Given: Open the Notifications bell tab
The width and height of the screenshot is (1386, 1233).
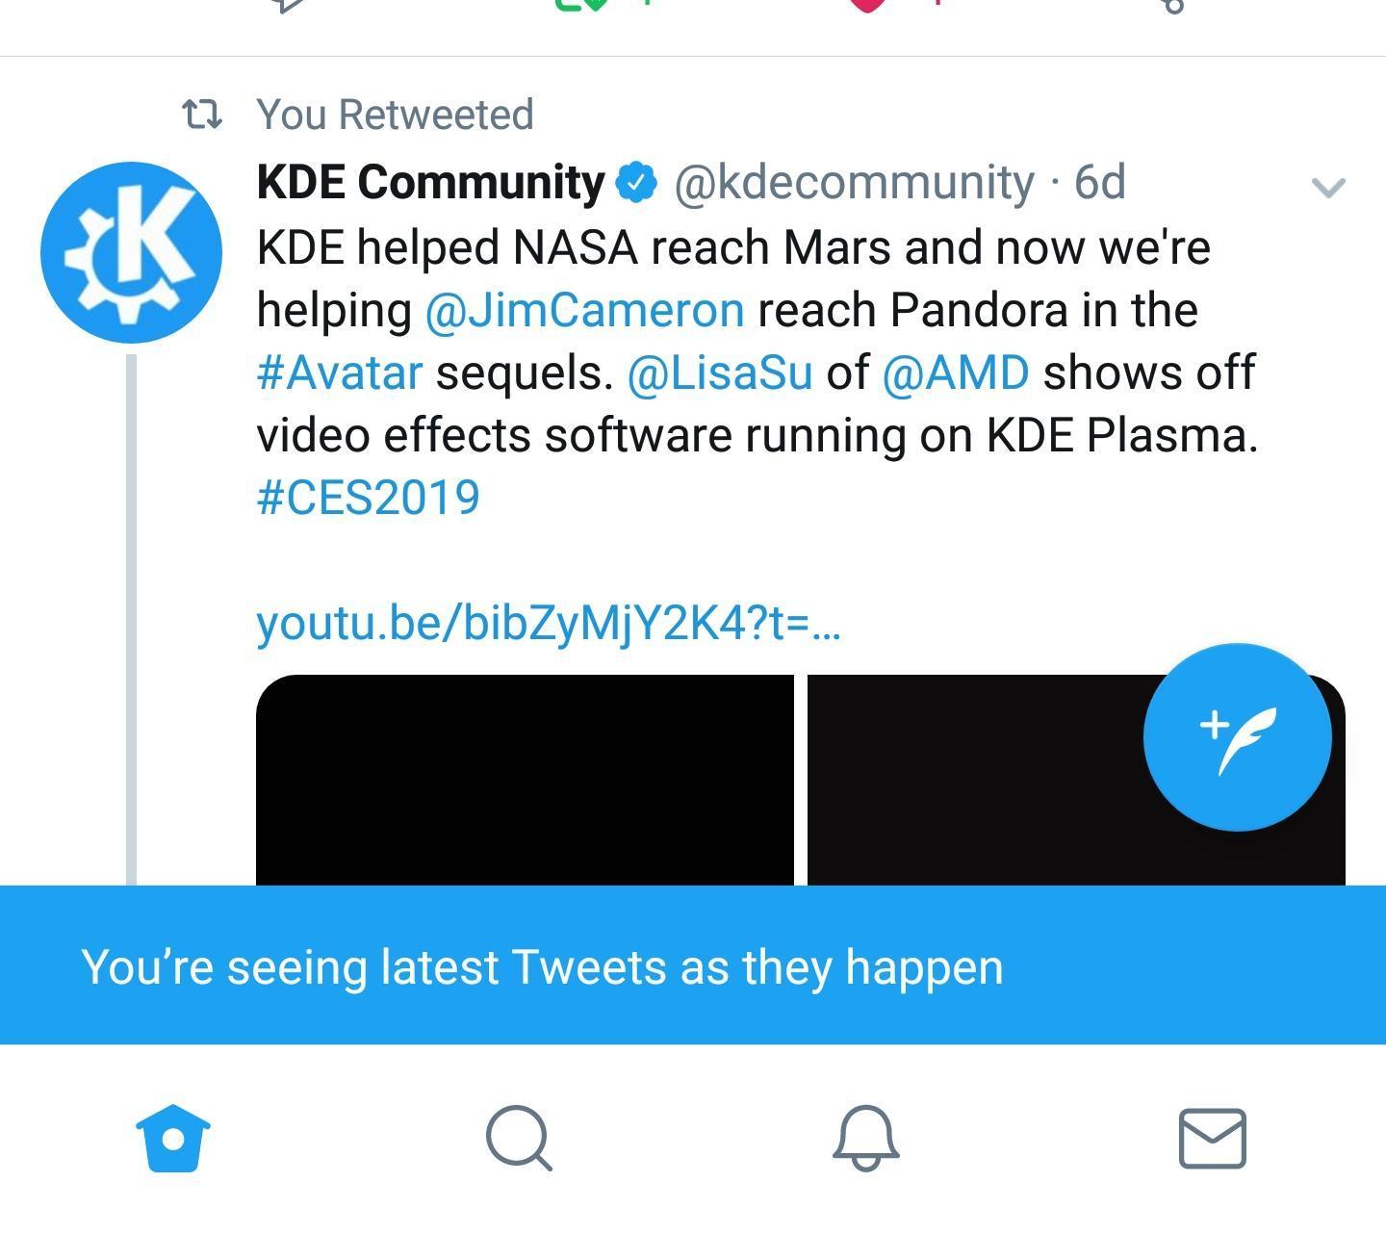Looking at the screenshot, I should click(866, 1138).
